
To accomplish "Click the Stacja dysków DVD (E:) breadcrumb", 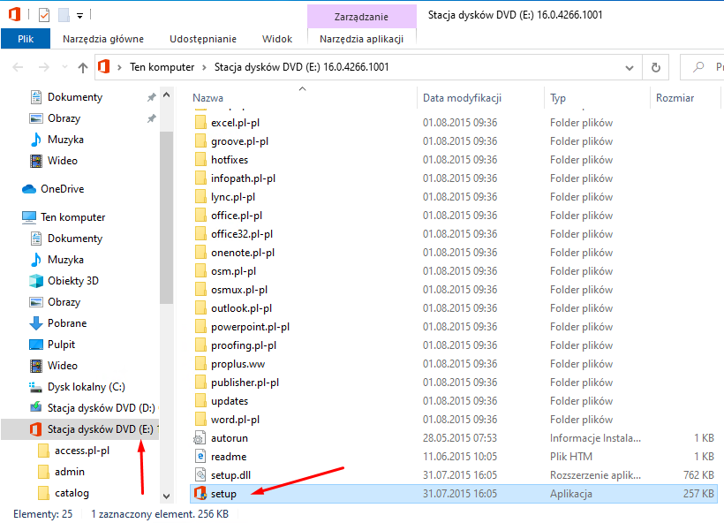I will point(301,67).
